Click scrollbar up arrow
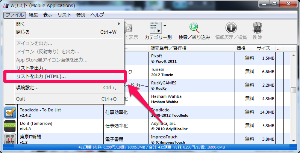 [x=293, y=55]
